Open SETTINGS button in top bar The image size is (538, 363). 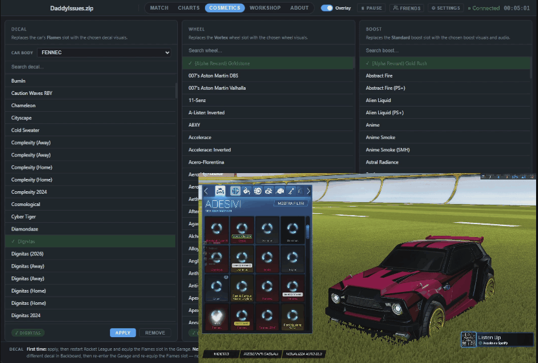446,8
